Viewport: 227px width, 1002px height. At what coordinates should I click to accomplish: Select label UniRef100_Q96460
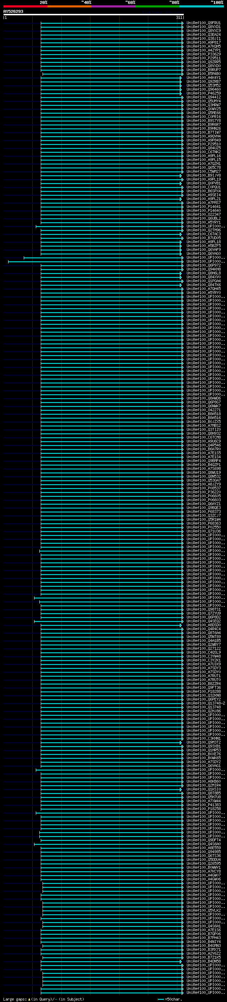(x=203, y=90)
